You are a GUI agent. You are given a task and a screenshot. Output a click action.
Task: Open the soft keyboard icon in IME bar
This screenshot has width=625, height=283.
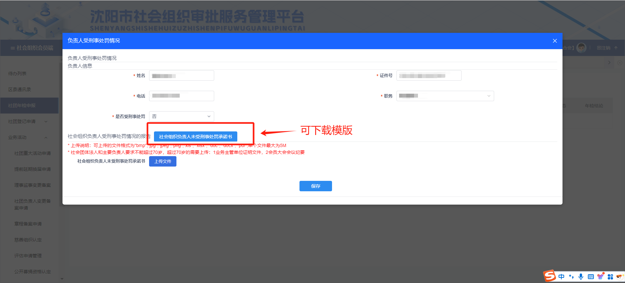(591, 276)
